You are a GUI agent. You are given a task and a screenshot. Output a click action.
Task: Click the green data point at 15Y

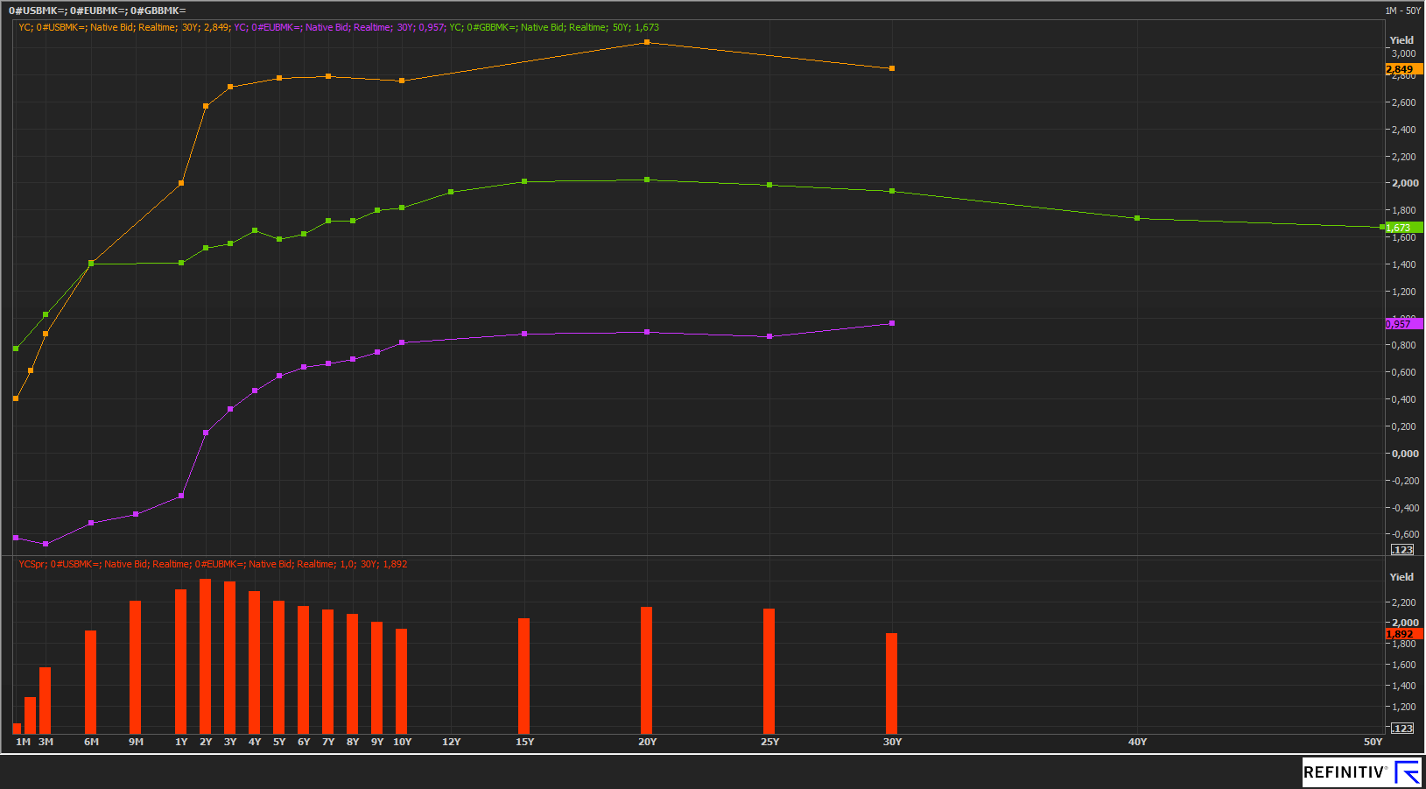click(x=524, y=181)
